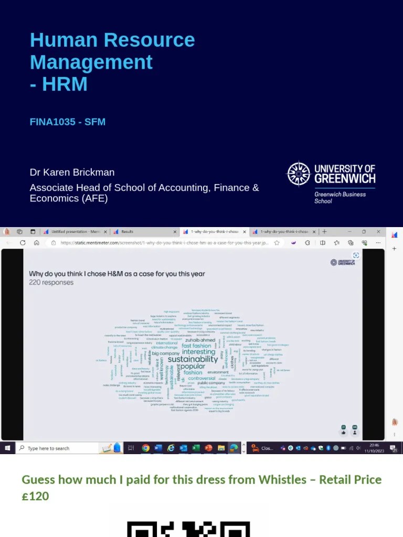Open Internet Explorer from taskbar

(171, 448)
